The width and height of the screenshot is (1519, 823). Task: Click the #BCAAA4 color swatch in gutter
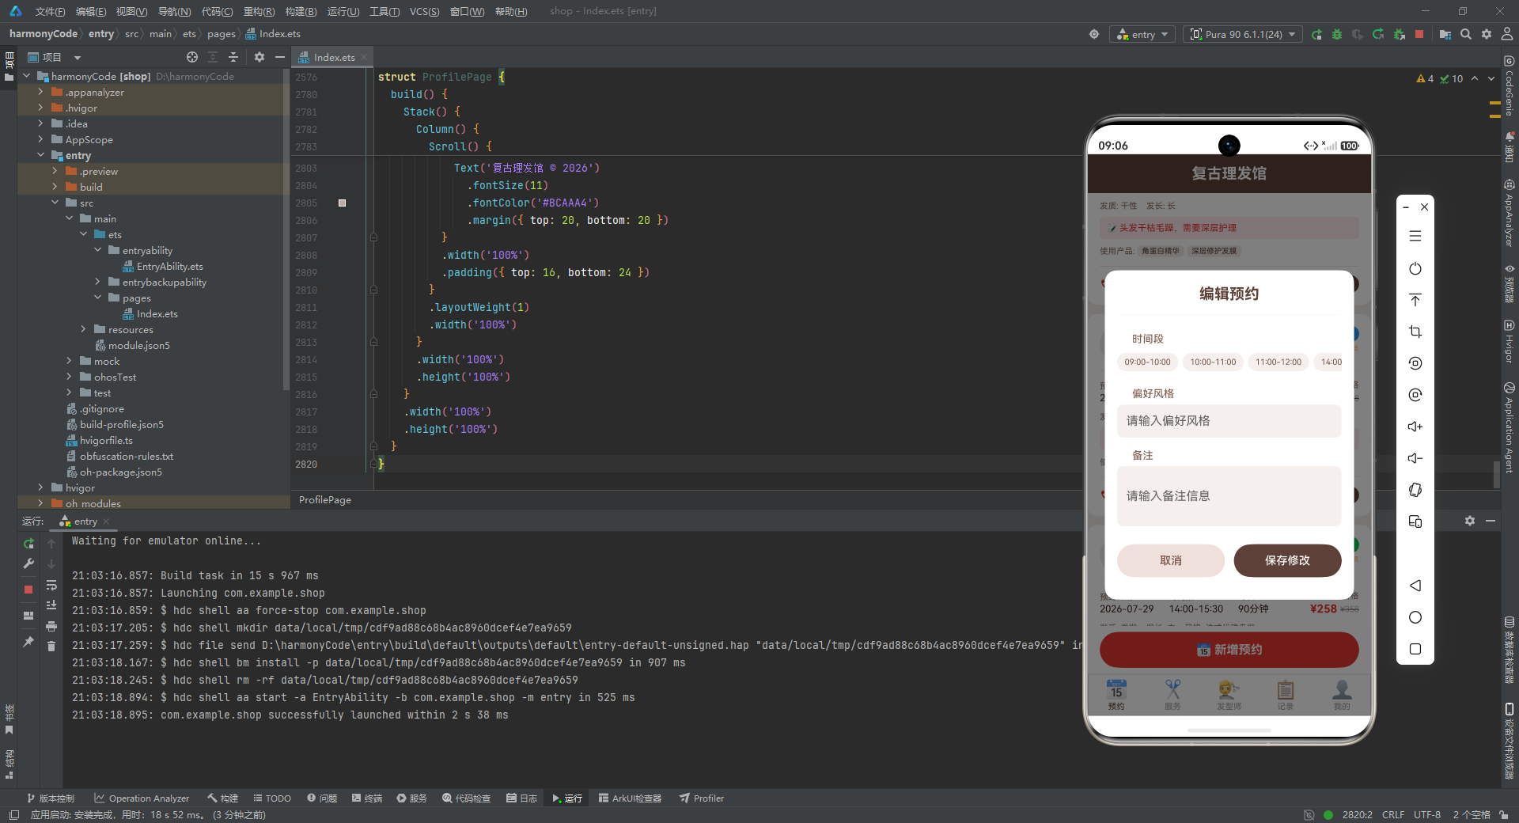coord(342,203)
